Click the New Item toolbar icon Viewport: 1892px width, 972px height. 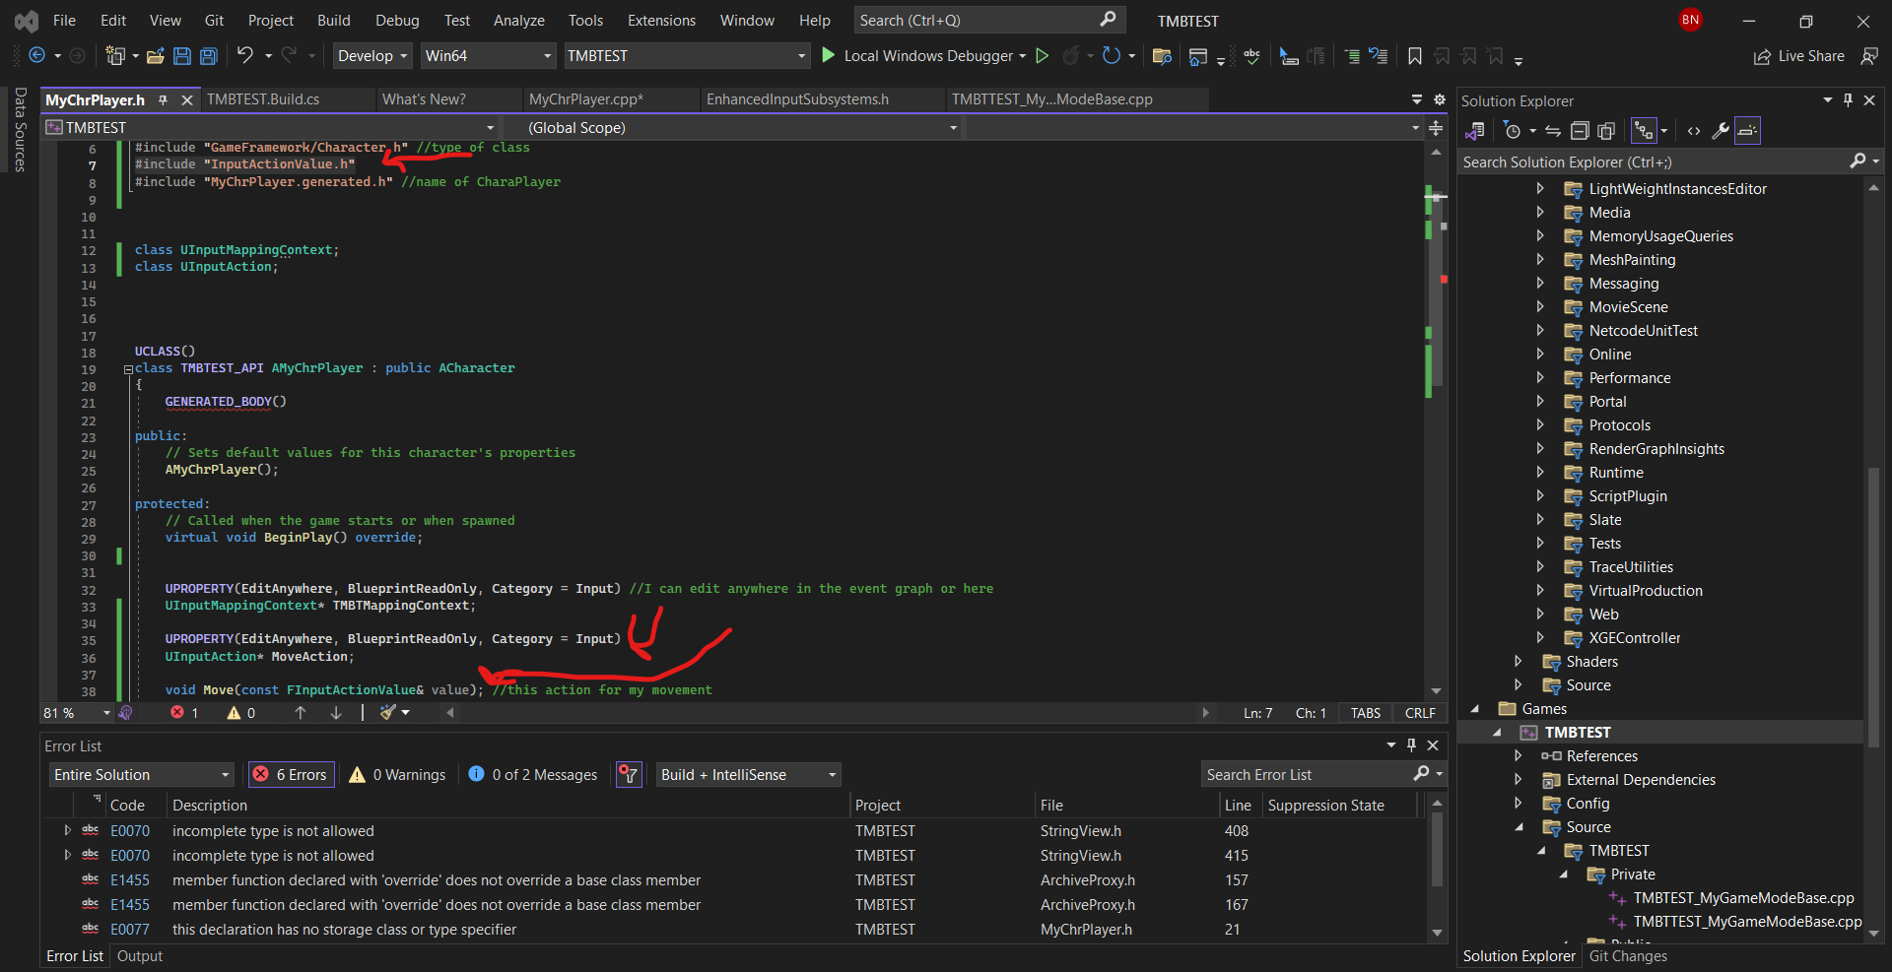pos(115,56)
